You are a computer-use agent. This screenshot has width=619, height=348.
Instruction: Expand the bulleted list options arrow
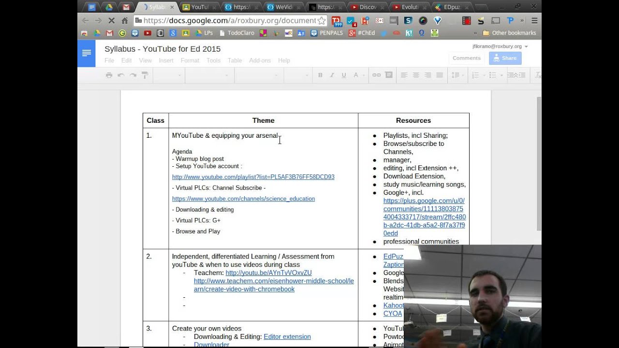coord(501,75)
